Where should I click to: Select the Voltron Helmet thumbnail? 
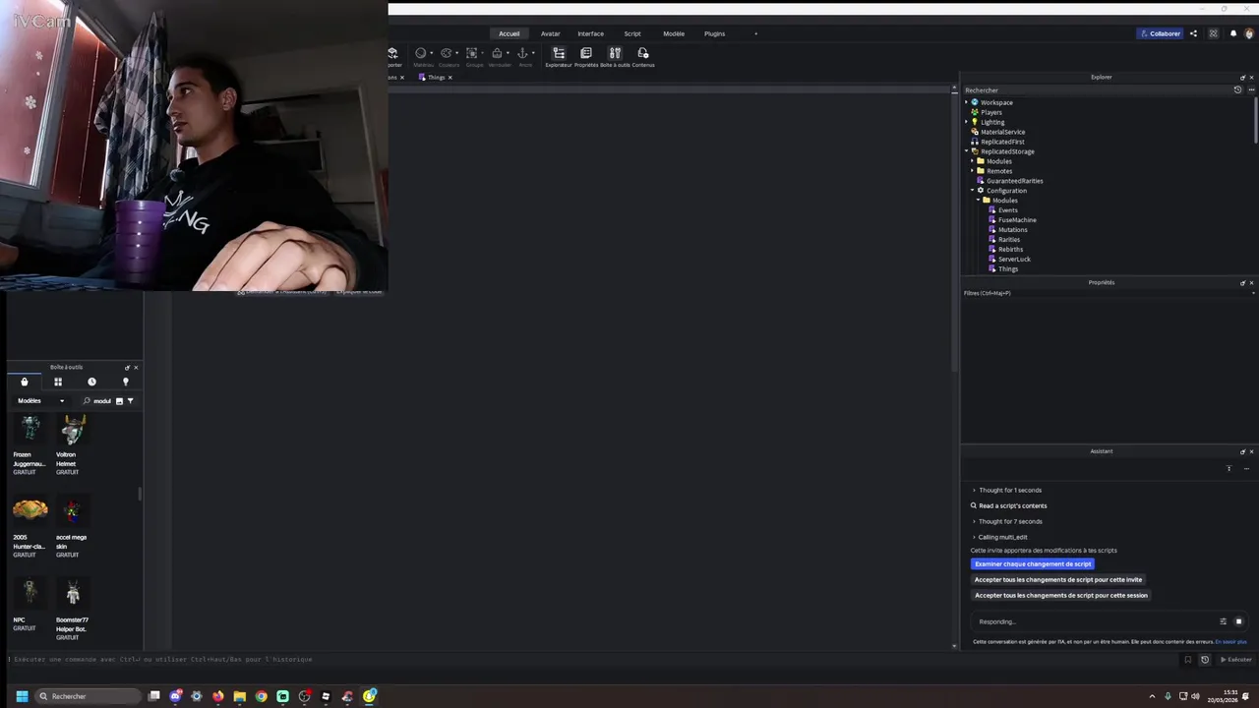[x=73, y=431]
